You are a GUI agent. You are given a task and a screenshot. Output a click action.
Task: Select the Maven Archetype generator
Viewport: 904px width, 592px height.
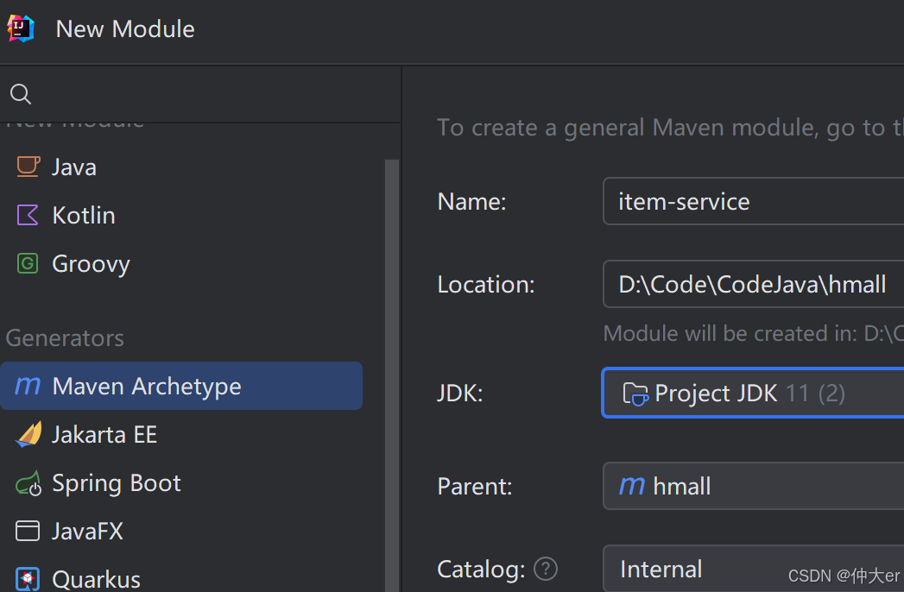click(x=181, y=386)
